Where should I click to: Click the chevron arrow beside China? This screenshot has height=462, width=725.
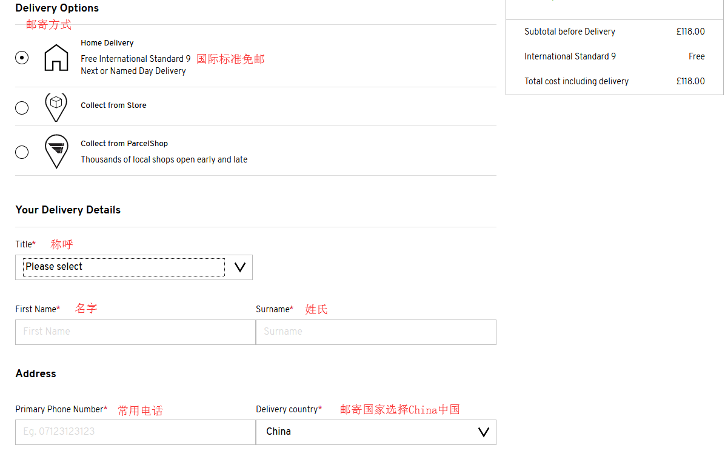(483, 432)
